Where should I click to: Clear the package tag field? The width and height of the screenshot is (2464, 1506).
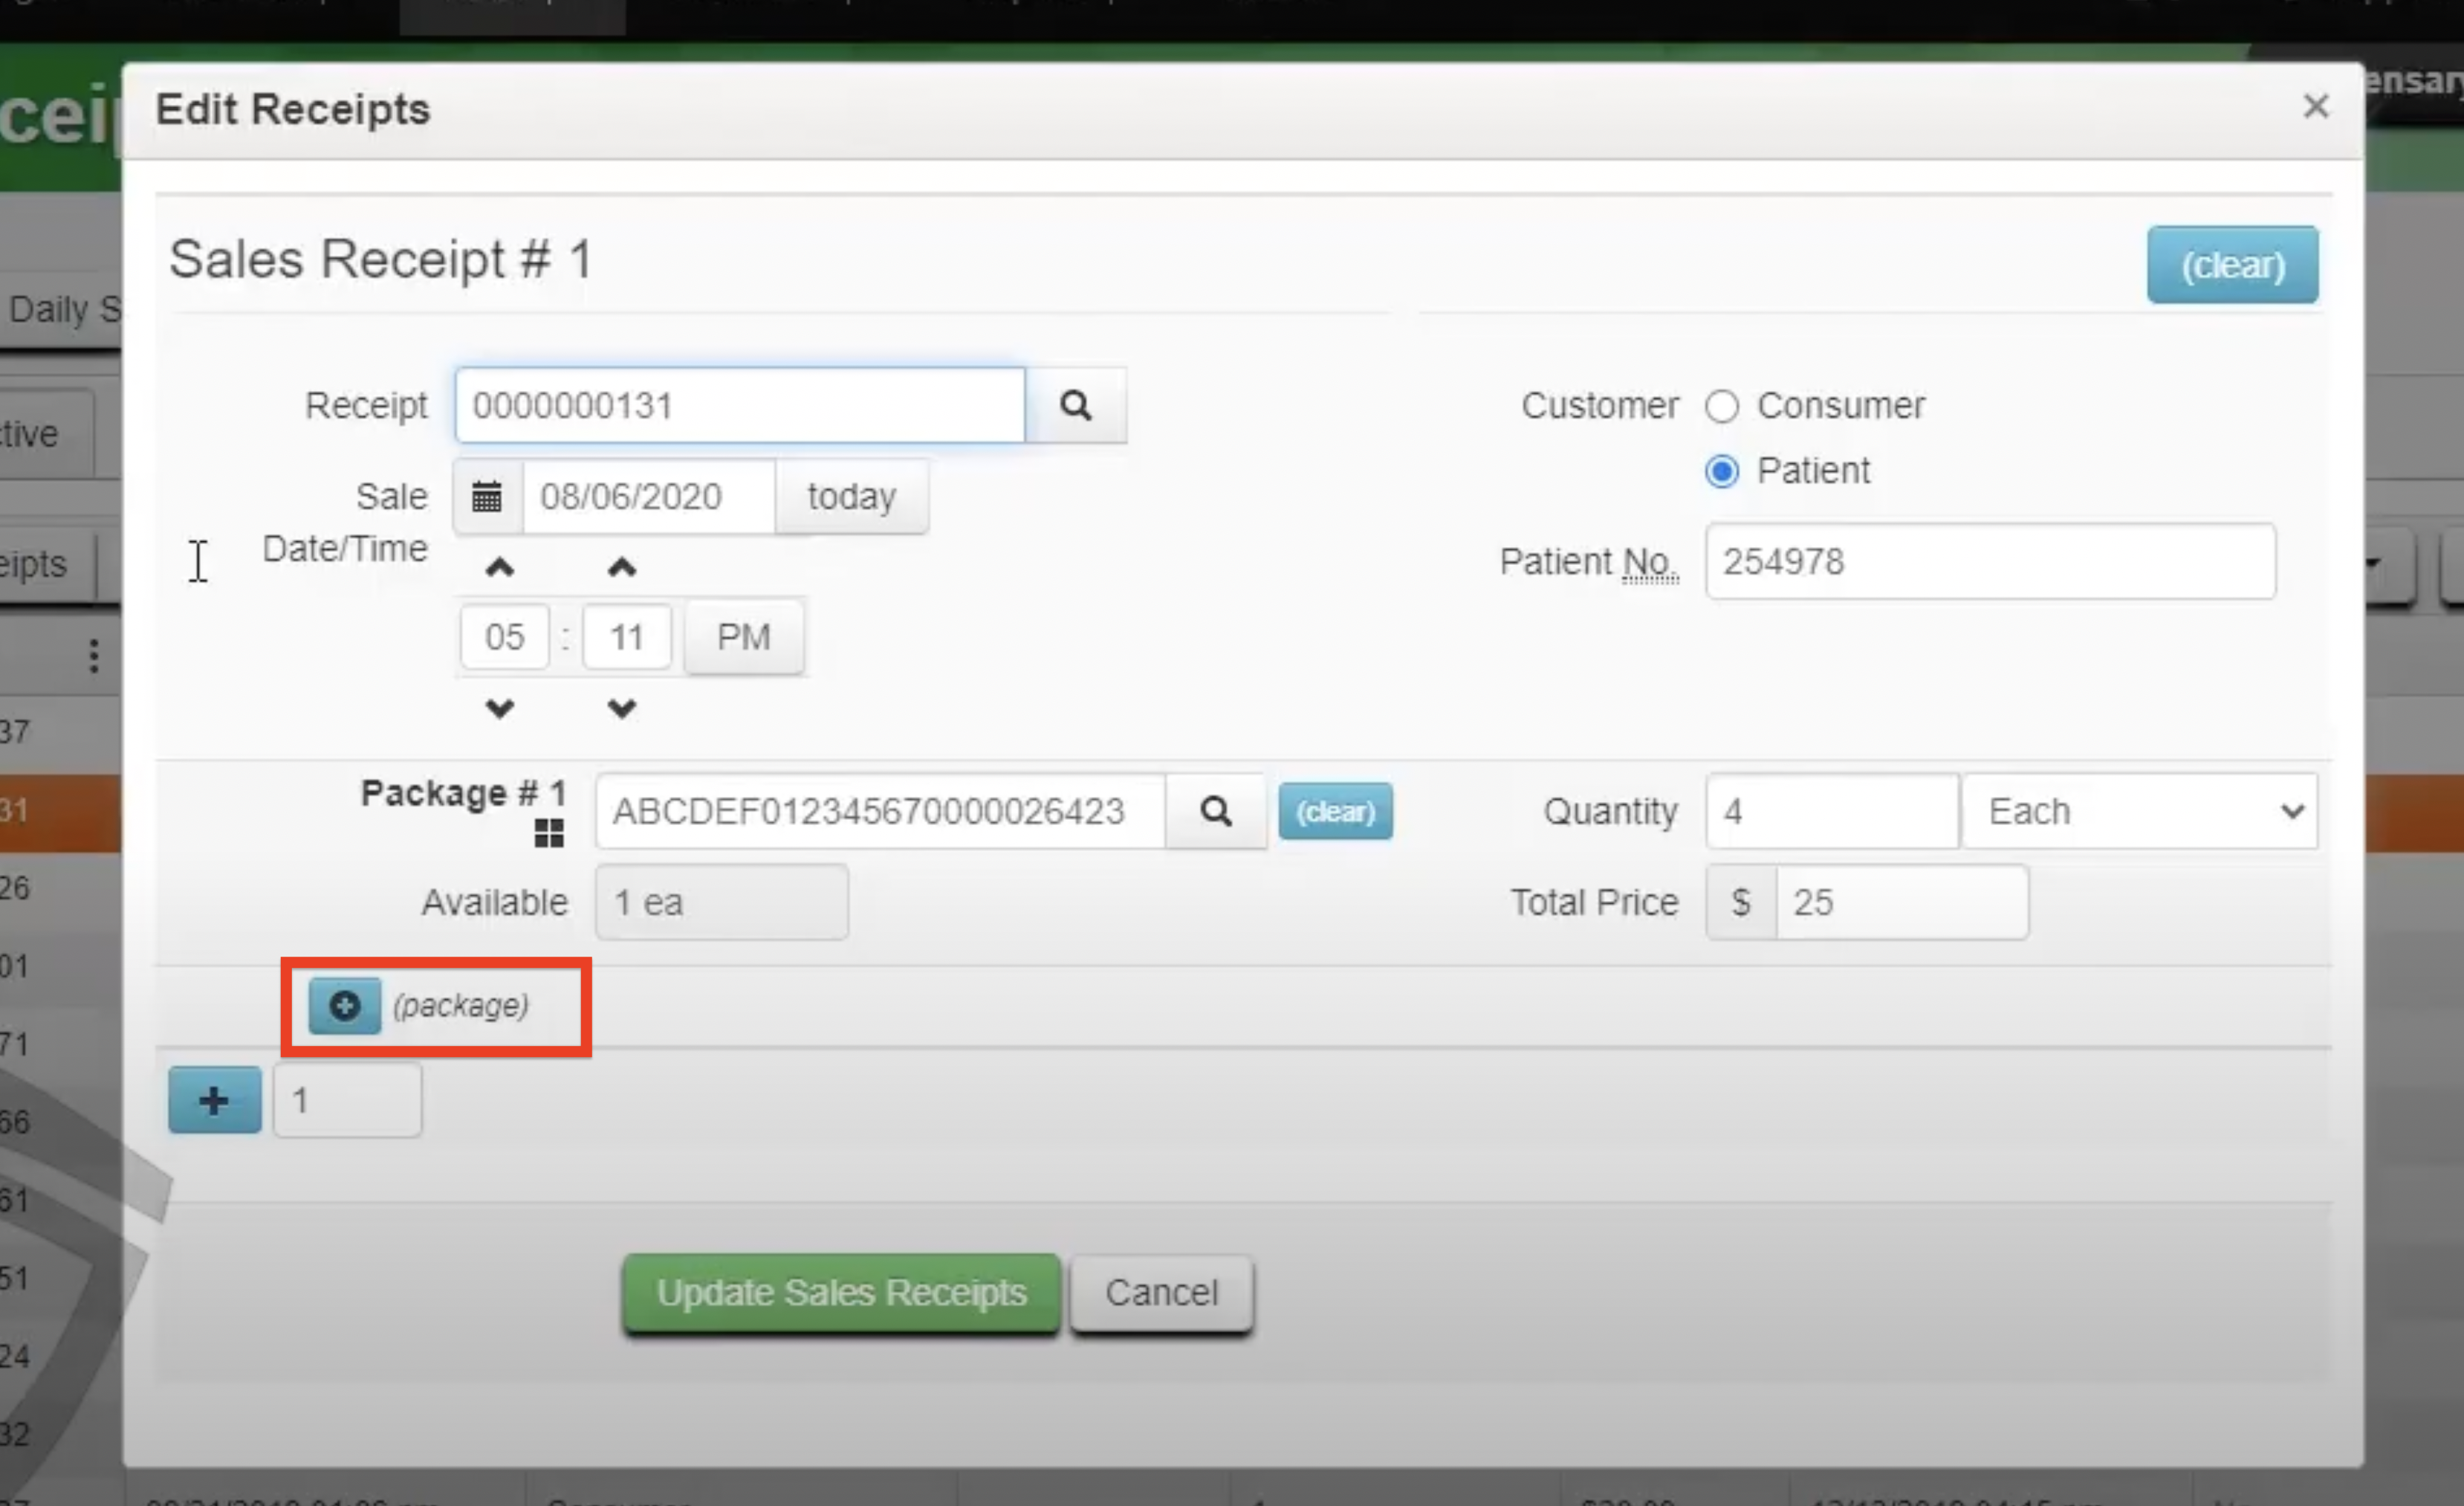[1335, 810]
